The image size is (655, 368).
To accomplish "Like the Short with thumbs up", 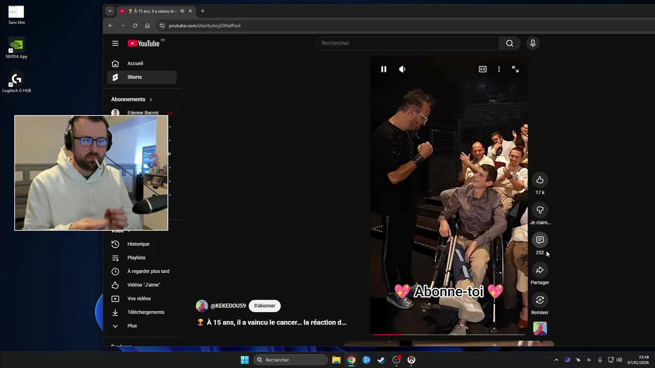I will coord(540,180).
